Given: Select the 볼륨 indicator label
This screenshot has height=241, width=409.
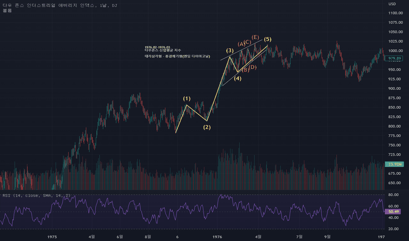Looking at the screenshot, I should [7, 11].
